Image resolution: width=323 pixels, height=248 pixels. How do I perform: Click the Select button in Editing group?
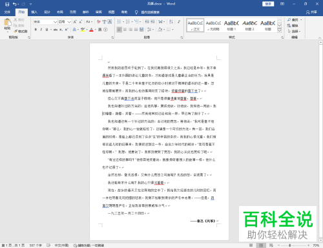pos(294,31)
